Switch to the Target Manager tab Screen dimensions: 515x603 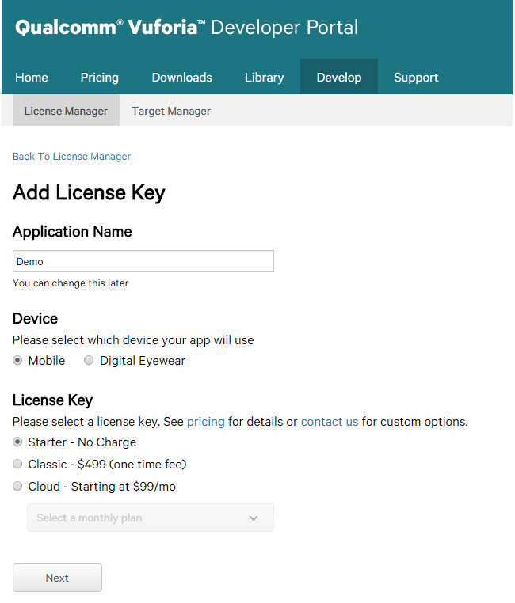click(171, 111)
